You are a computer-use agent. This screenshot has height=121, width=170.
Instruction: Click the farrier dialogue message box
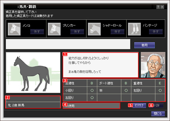tap(101, 65)
